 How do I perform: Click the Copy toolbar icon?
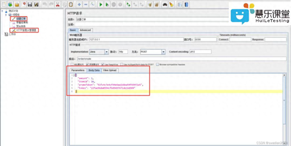64,4
